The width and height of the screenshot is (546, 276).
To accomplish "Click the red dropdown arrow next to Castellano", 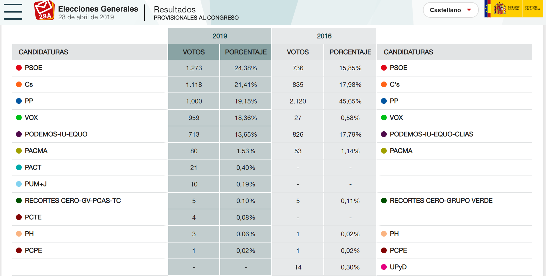I will [x=469, y=10].
